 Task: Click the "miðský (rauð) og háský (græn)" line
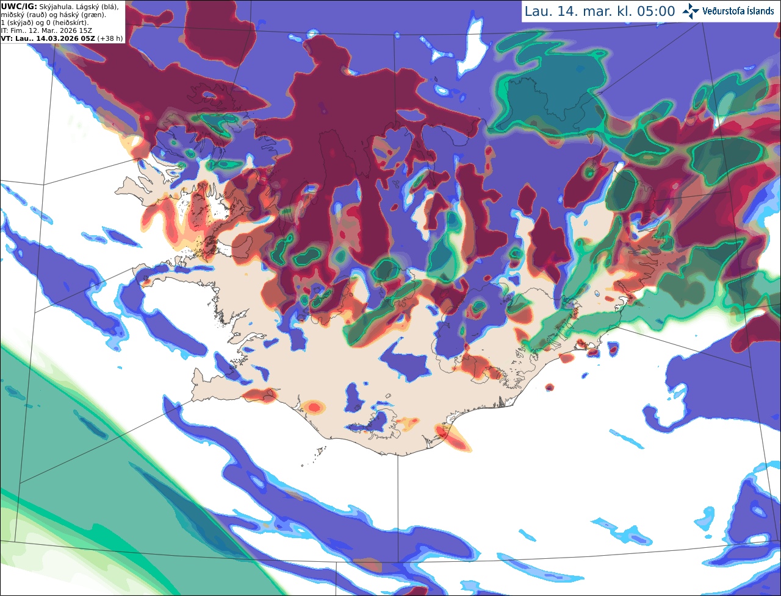point(53,15)
